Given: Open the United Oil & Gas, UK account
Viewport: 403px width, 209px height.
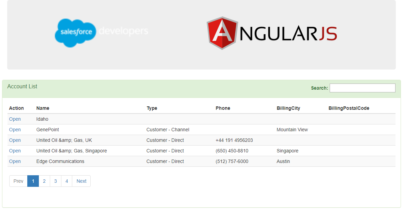Looking at the screenshot, I should 15,140.
